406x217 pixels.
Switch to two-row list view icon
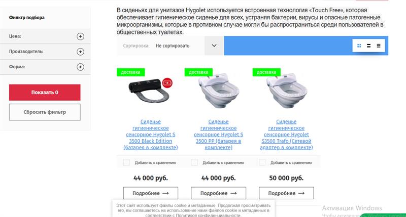tap(369, 46)
